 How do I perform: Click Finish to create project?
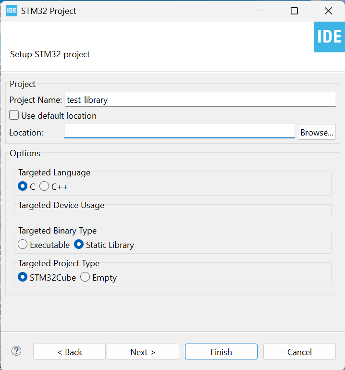[x=221, y=352]
